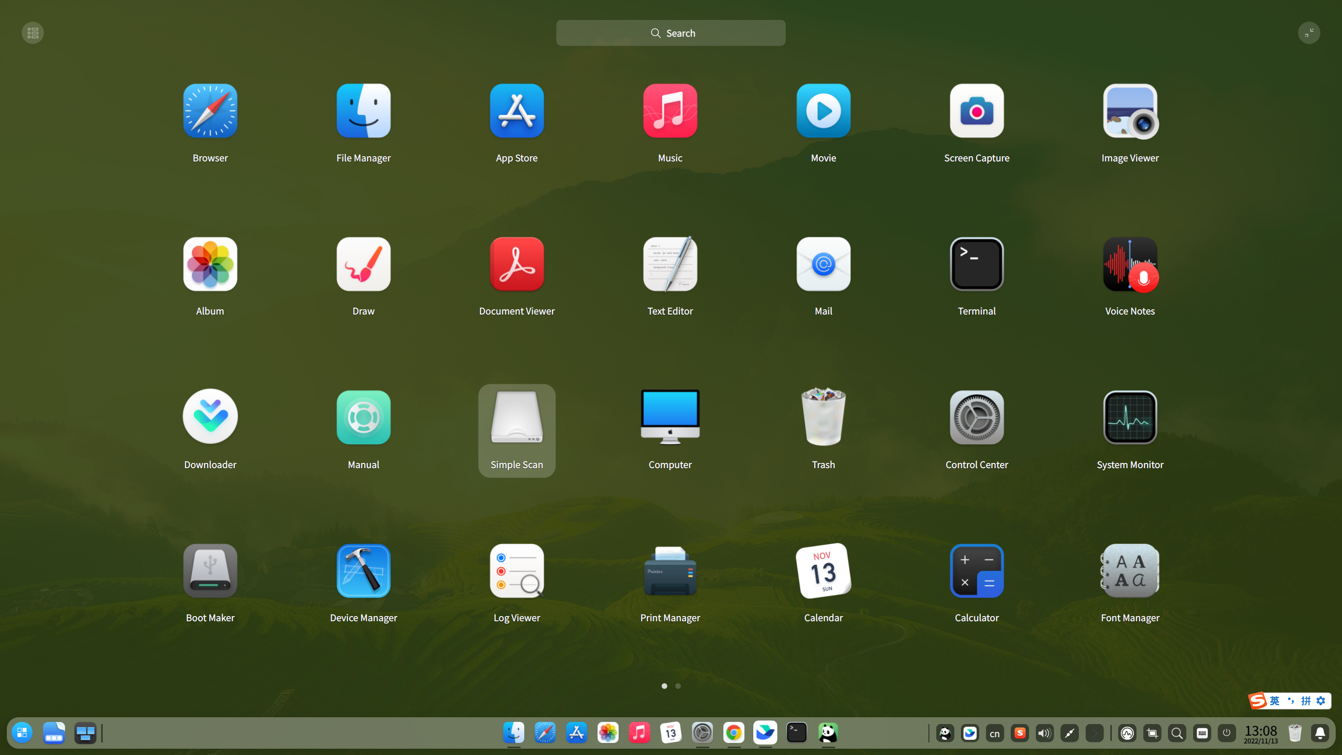Open notification bell in dock tray

coord(1320,733)
